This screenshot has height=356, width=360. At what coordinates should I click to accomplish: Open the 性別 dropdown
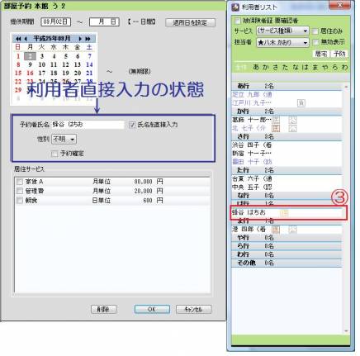click(64, 140)
